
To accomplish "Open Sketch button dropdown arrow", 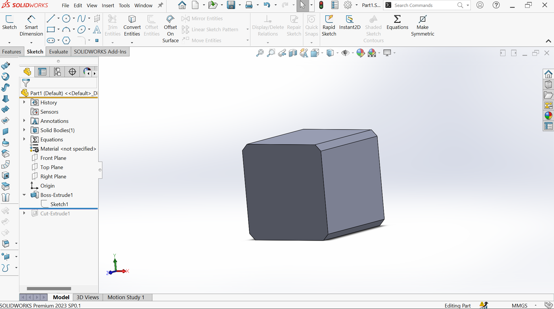I will (9, 43).
